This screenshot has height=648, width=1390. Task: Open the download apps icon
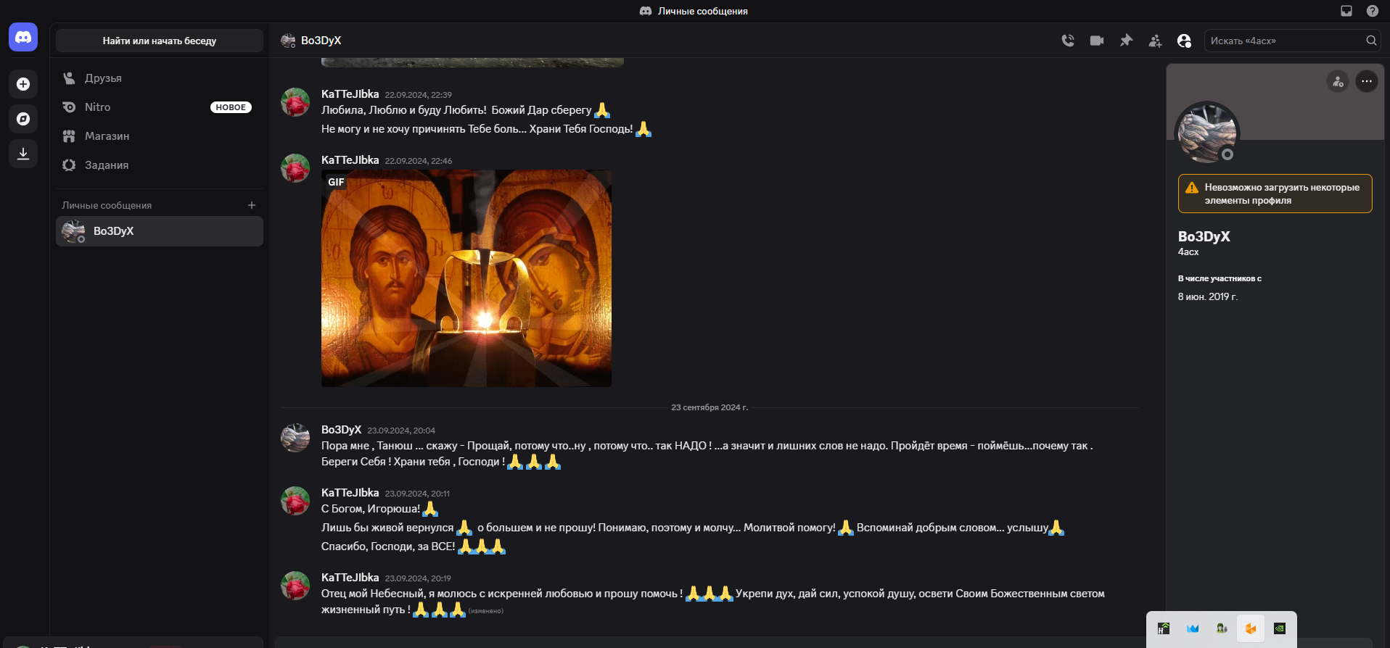pos(23,154)
